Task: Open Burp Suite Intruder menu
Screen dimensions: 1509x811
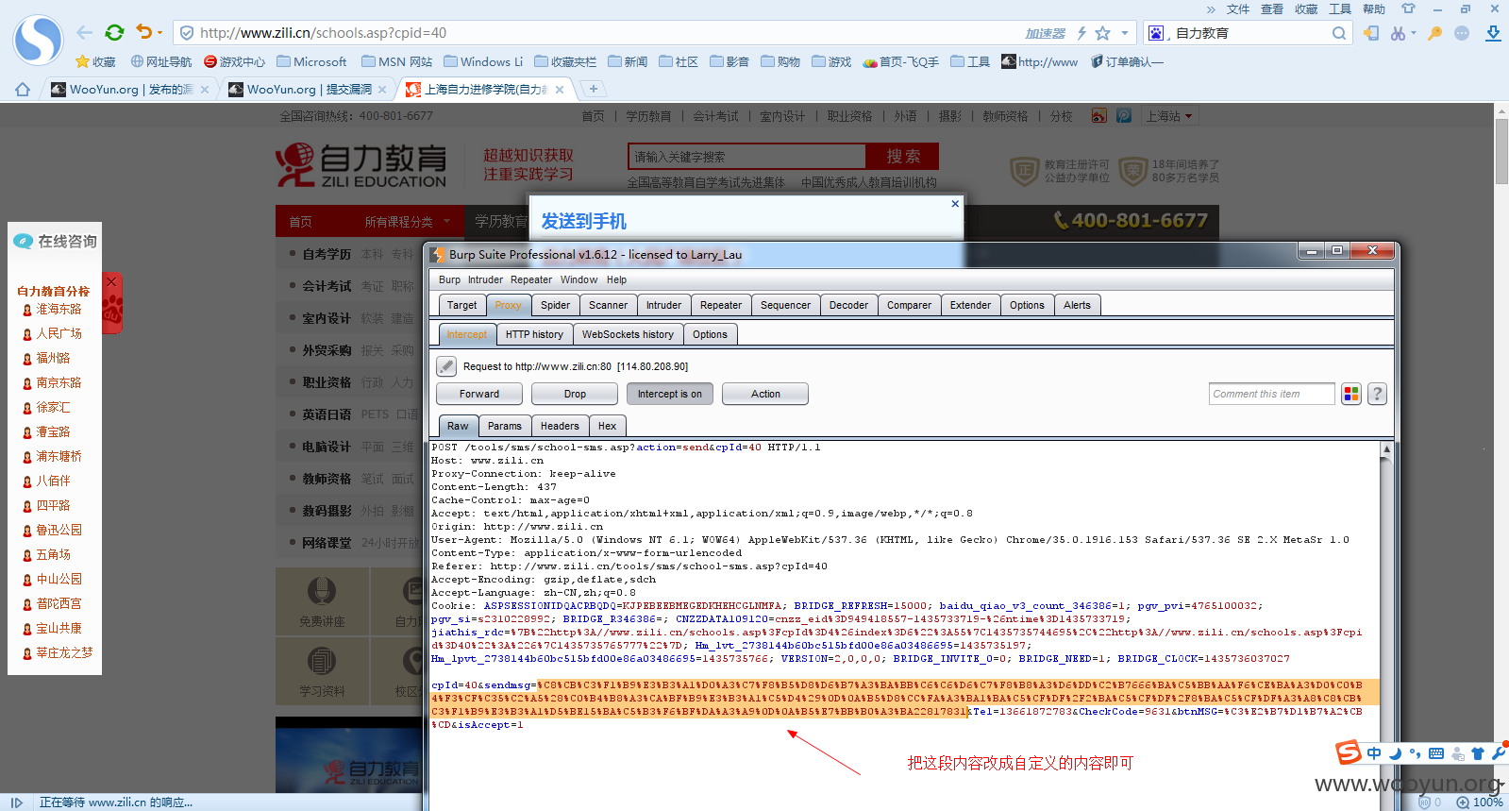Action: point(485,279)
